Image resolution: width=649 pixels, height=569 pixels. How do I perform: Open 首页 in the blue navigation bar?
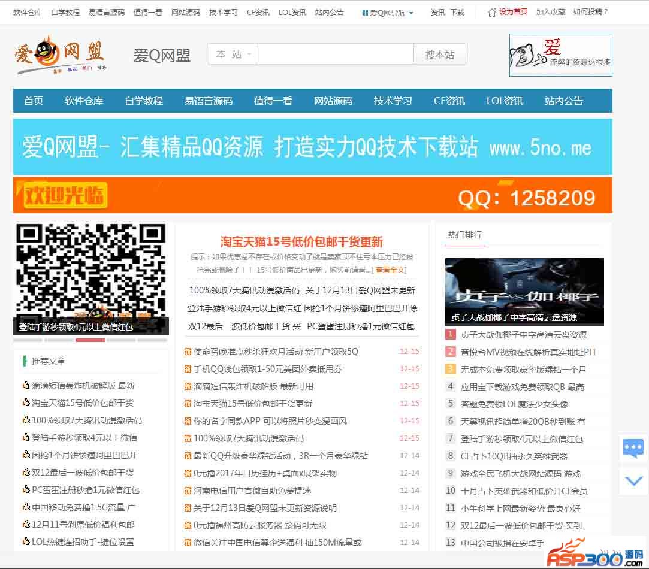(34, 101)
